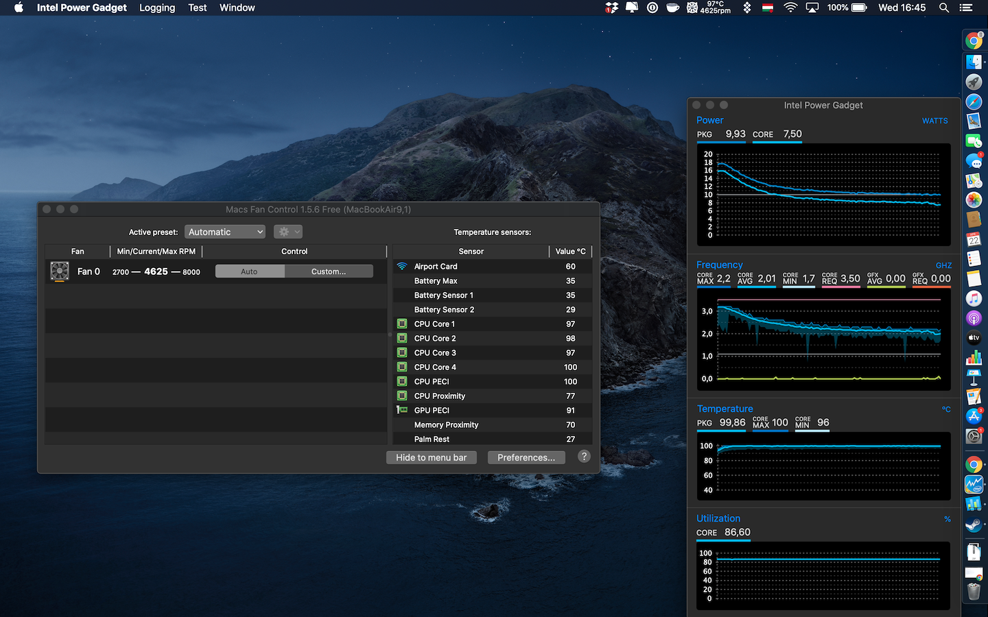
Task: Select the Battery Max sensor row
Action: point(492,280)
